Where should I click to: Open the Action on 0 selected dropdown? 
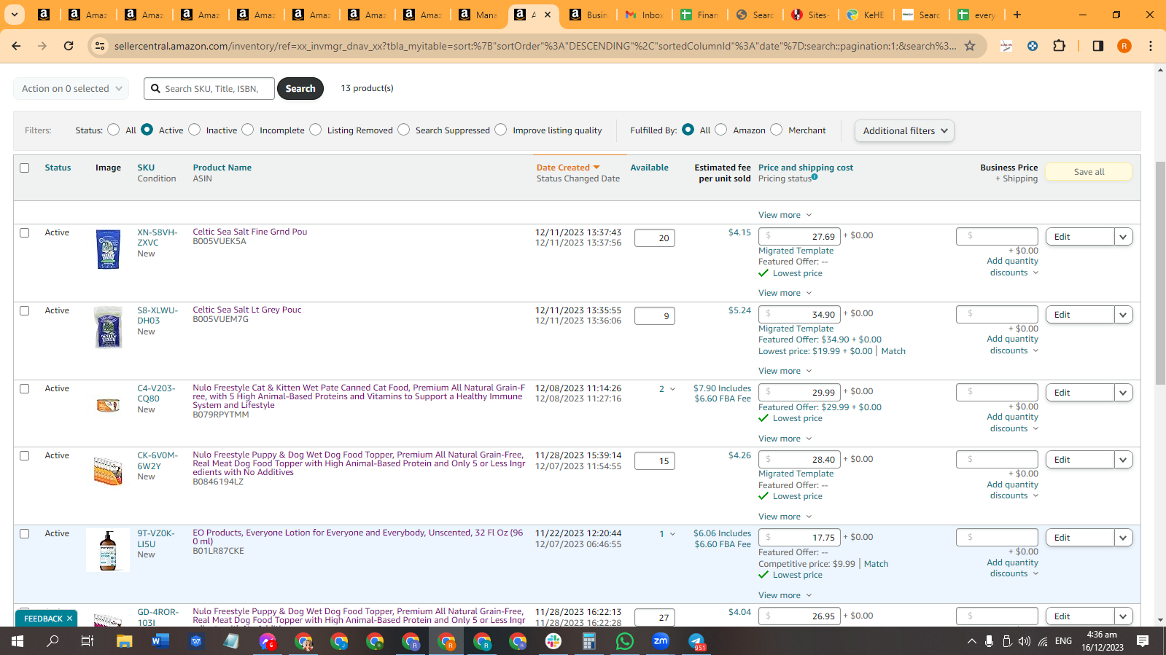point(71,89)
